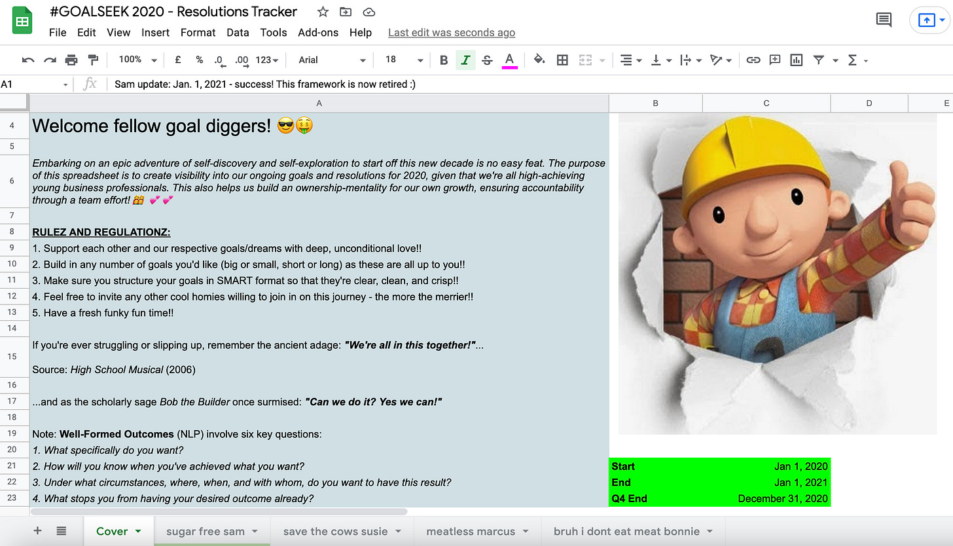Click the Merge cells icon
The image size is (953, 546).
(584, 60)
